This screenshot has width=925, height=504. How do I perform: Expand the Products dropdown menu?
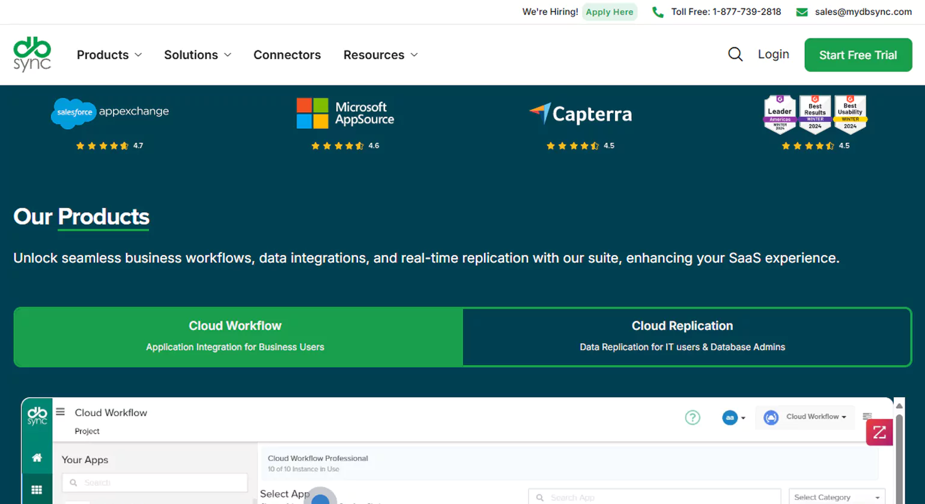point(109,55)
